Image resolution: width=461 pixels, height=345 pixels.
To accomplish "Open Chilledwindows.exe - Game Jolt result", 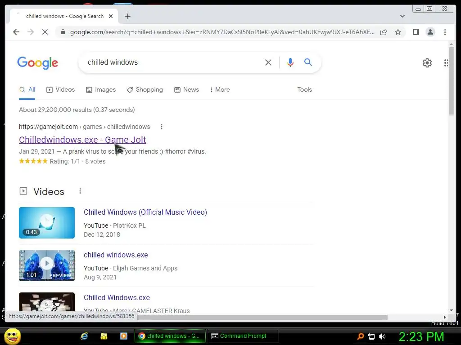I will (x=82, y=140).
